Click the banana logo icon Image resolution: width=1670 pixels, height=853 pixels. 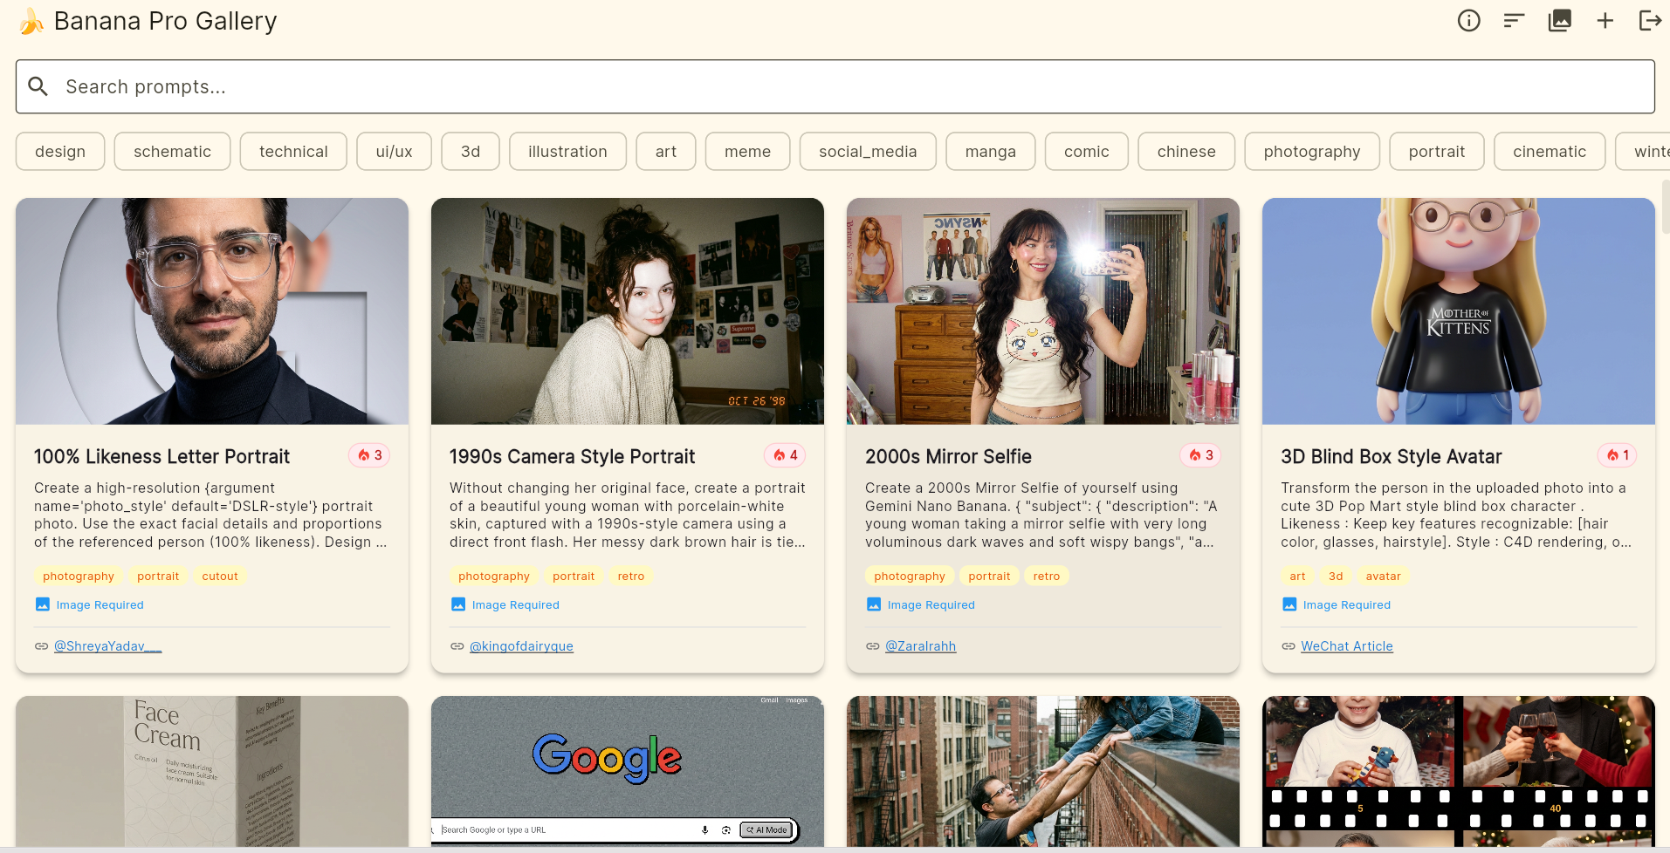(31, 21)
